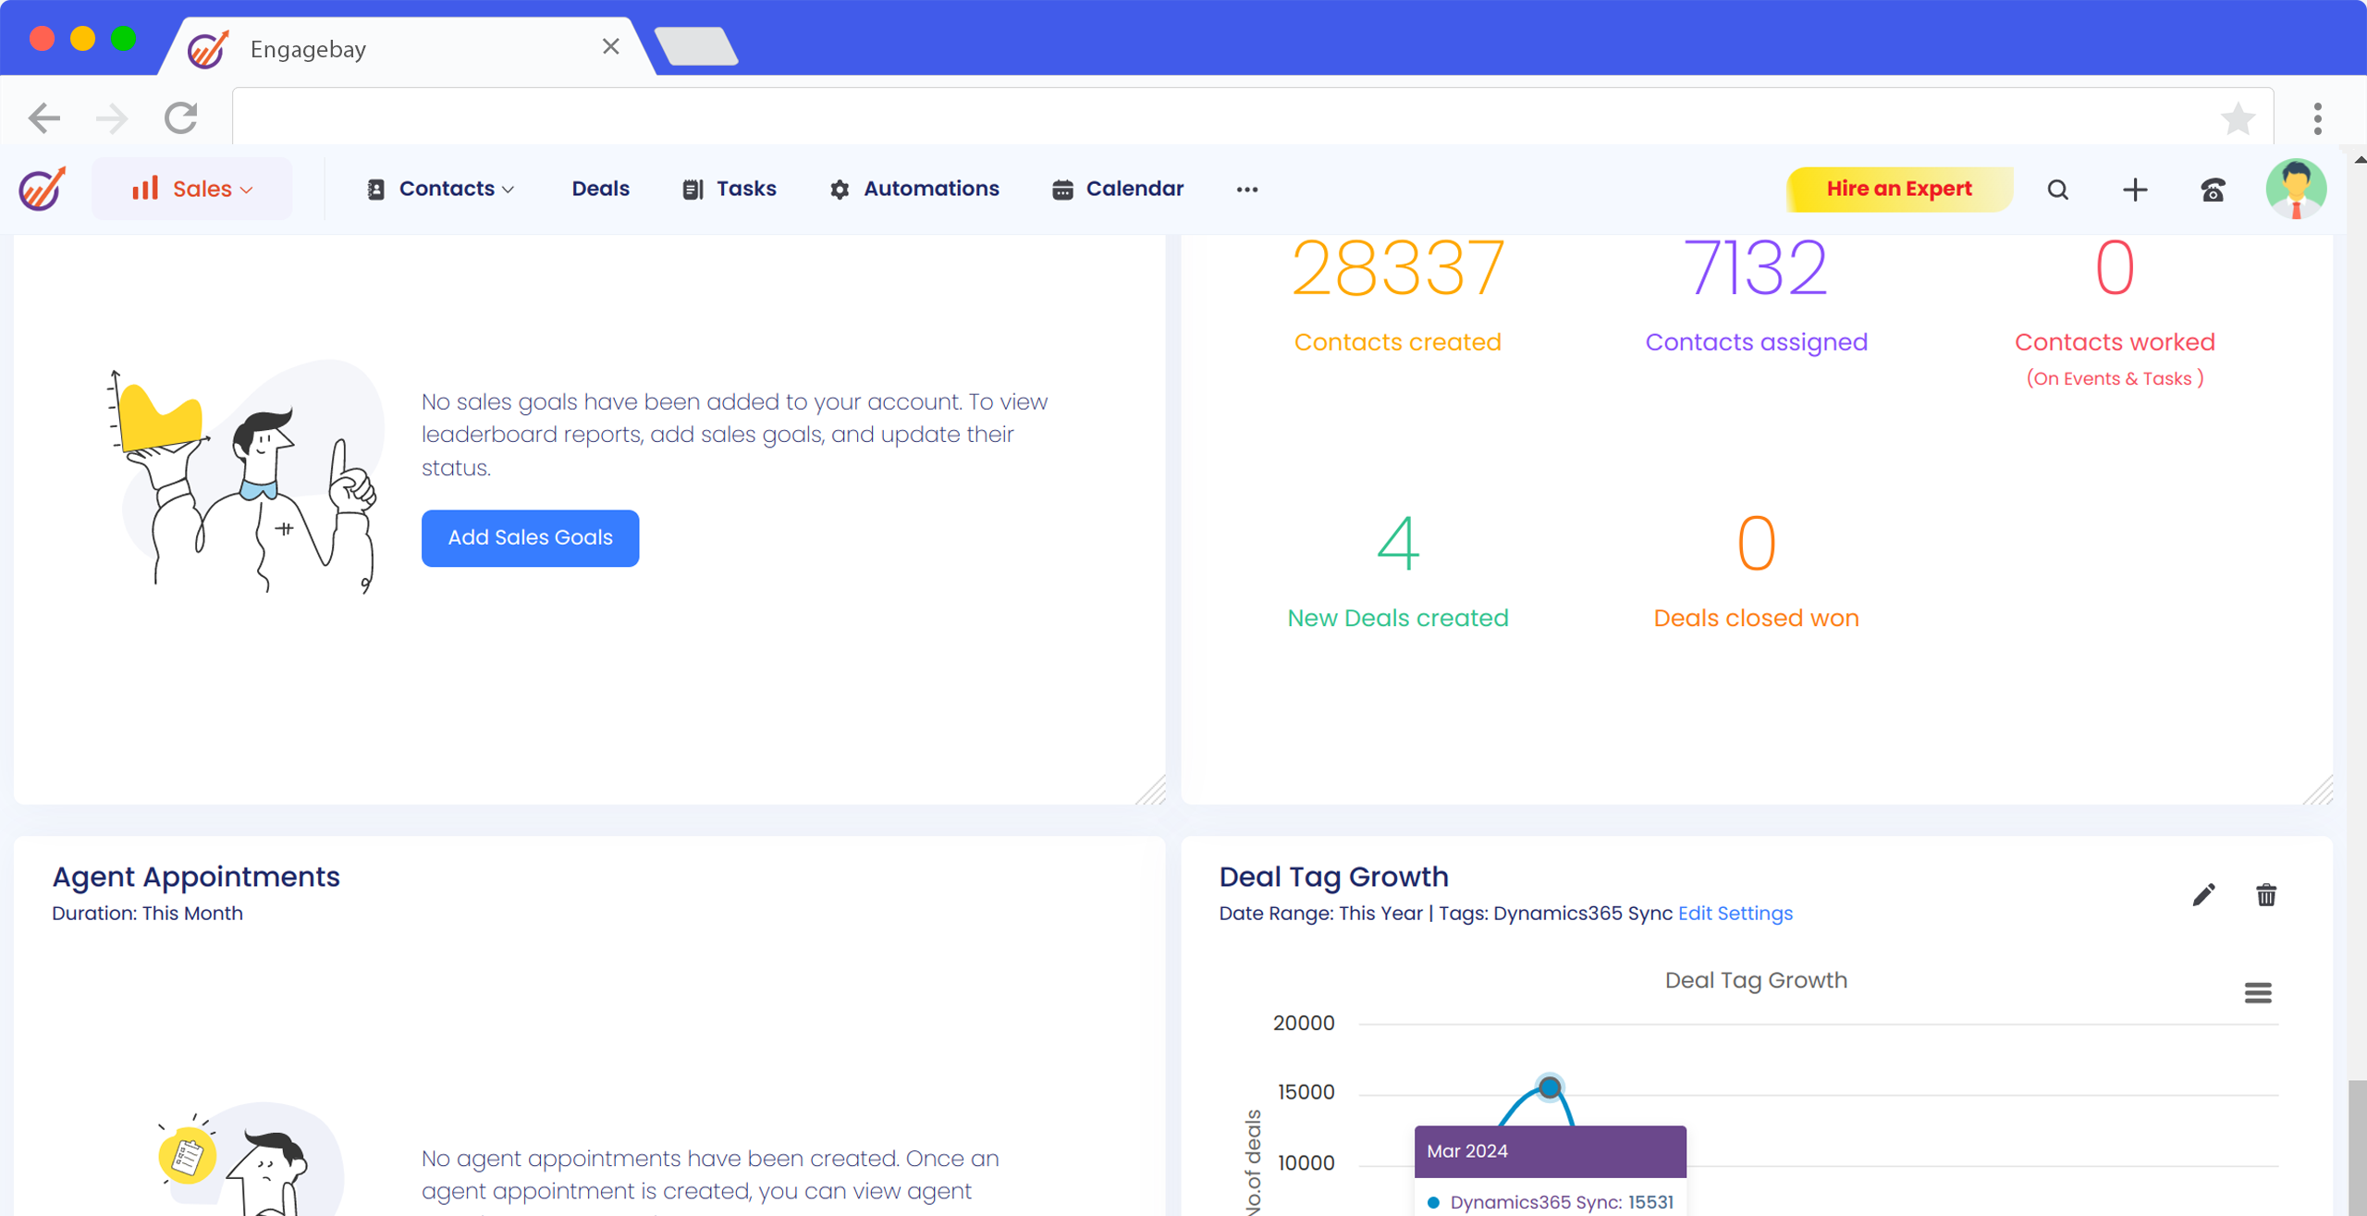This screenshot has height=1216, width=2367.
Task: Show more navigation items with ellipsis
Action: coord(1246,189)
